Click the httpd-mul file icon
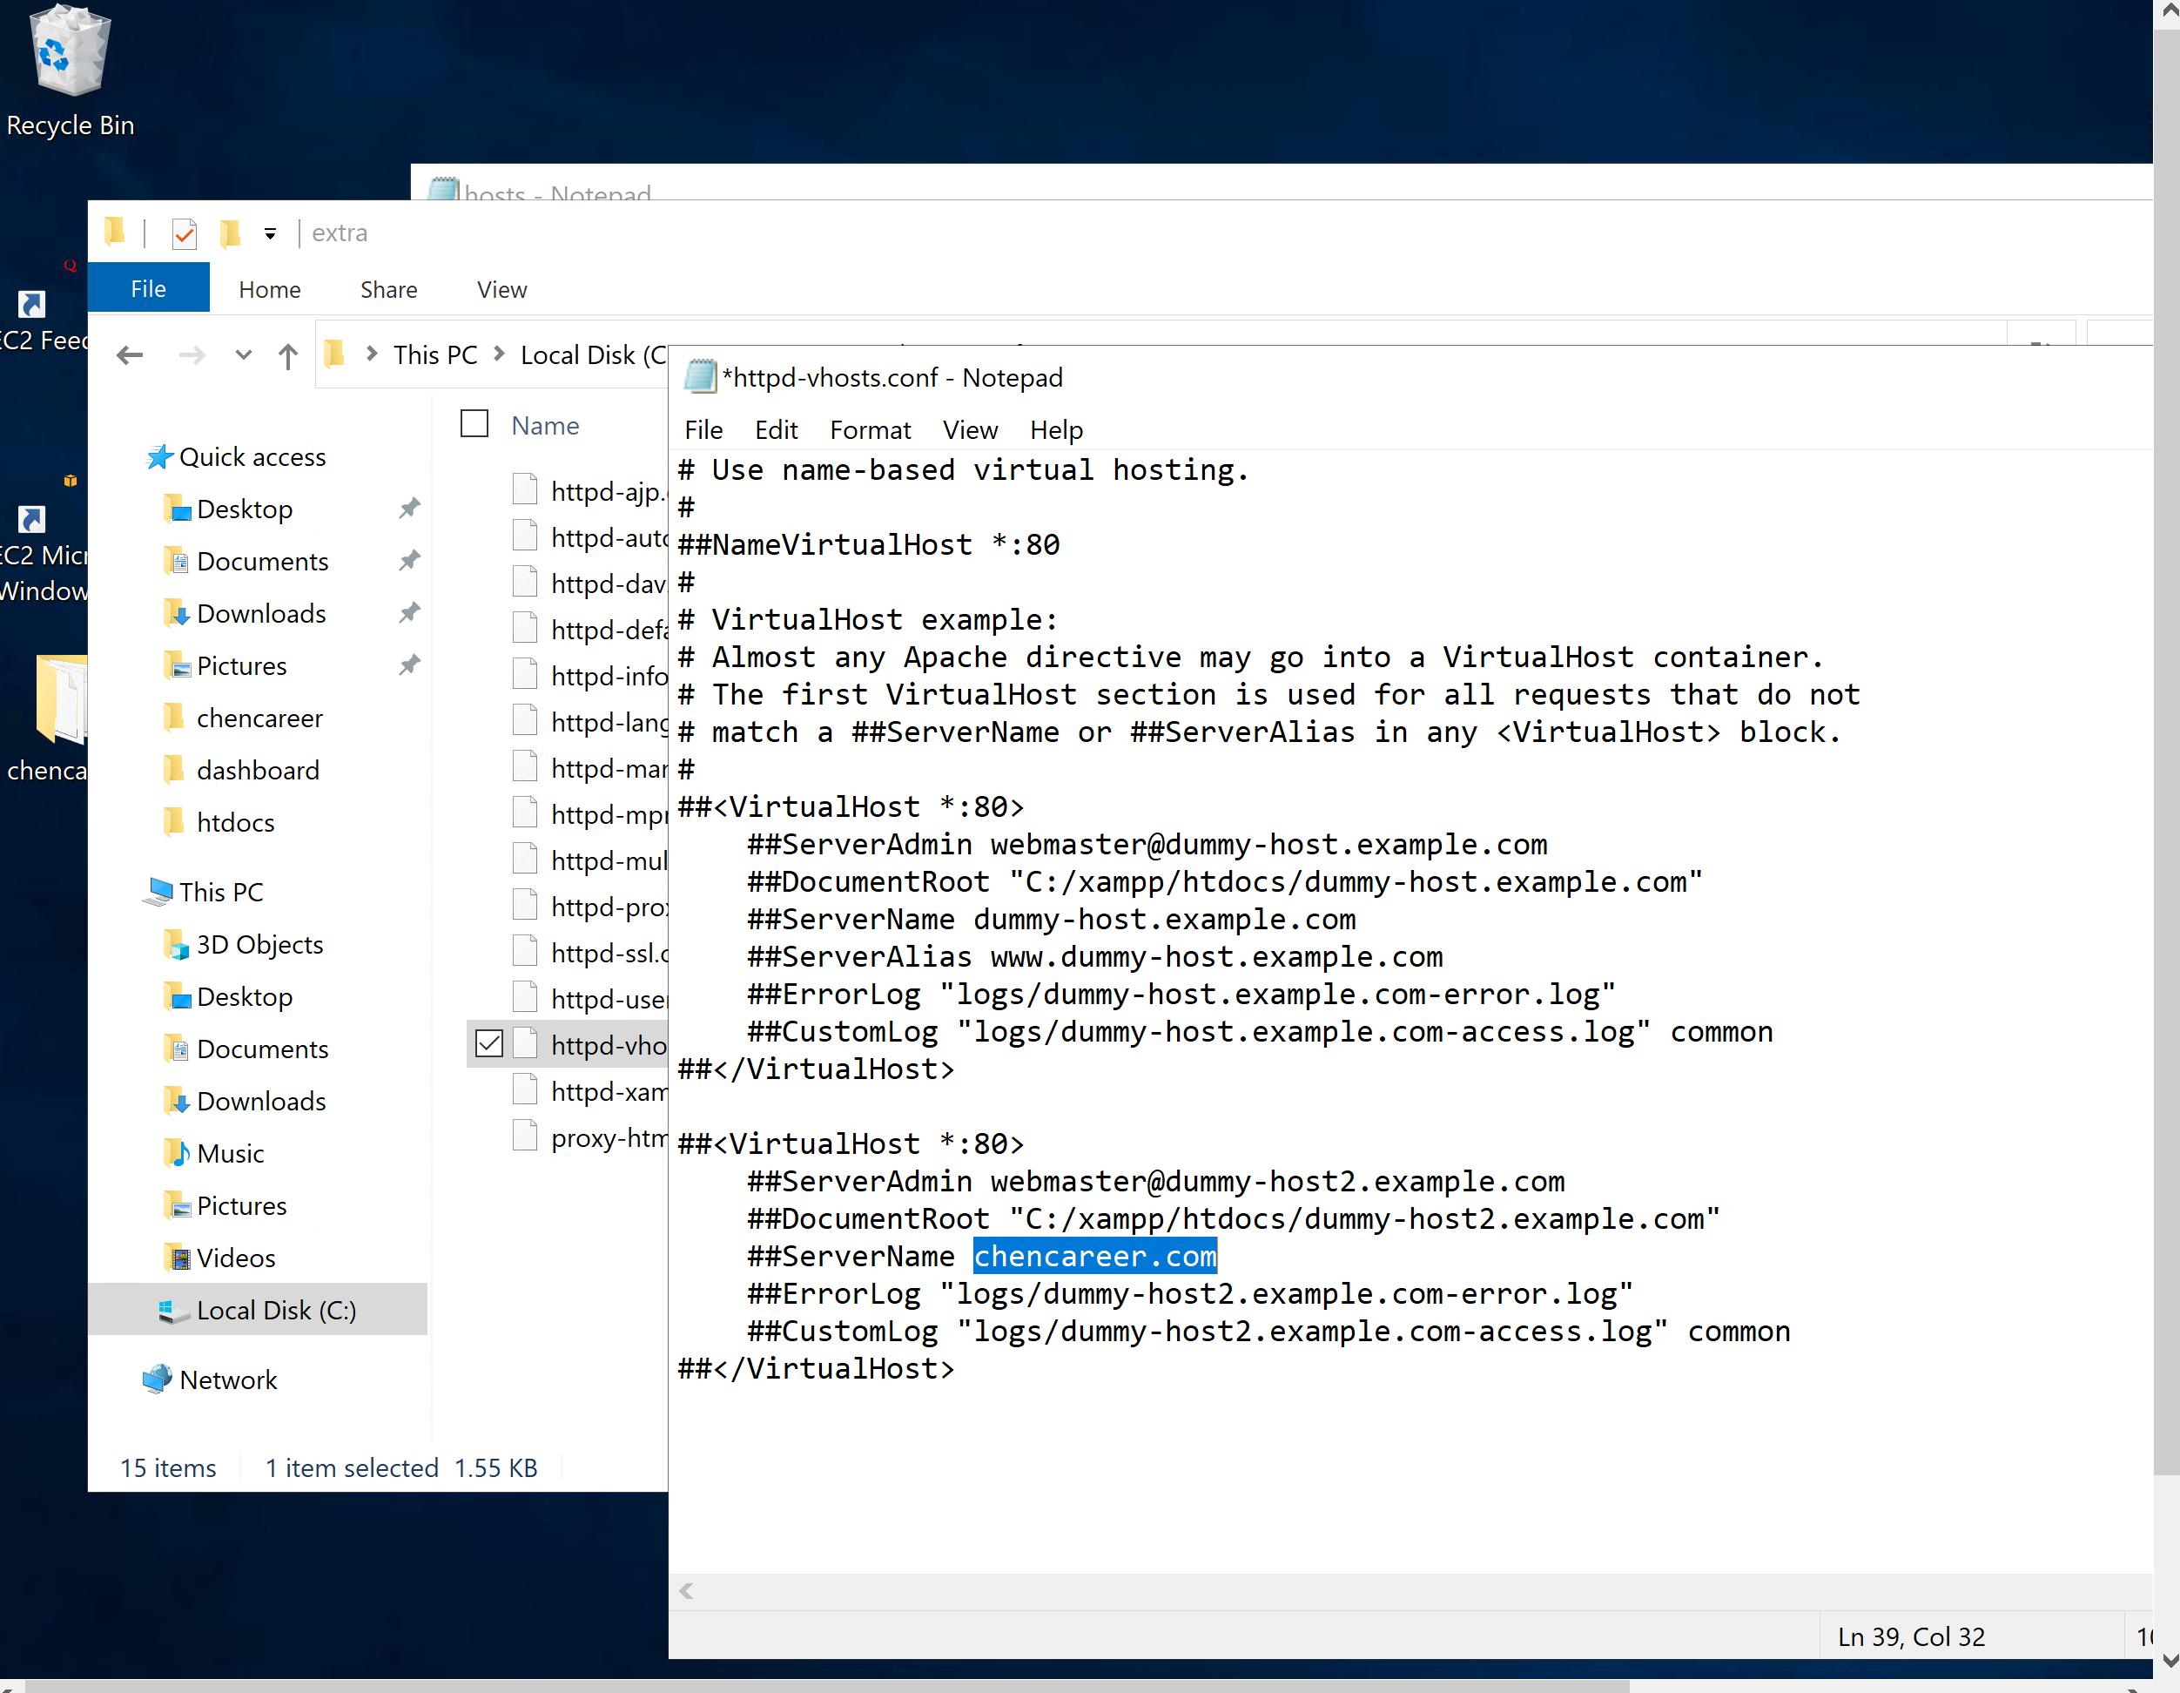This screenshot has width=2180, height=1693. pos(525,859)
